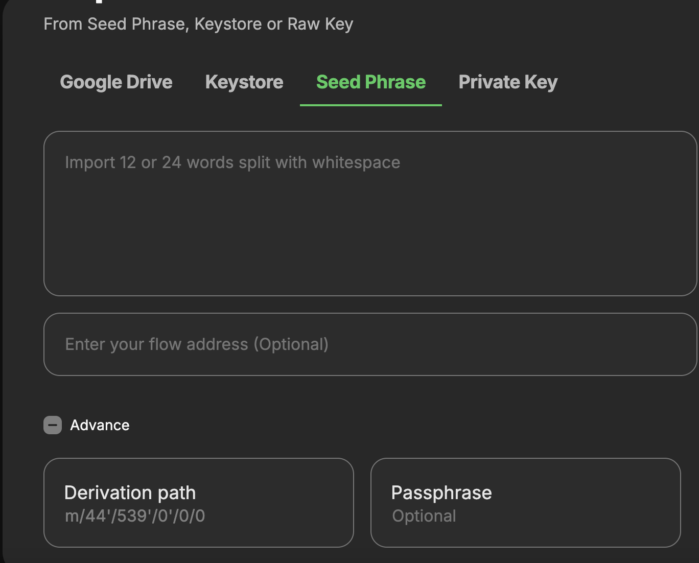Click the 'Enter your flow address' placeholder
699x563 pixels.
tap(197, 344)
